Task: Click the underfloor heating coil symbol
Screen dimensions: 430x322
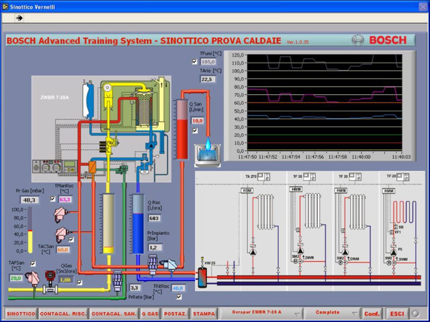Action: [405, 212]
